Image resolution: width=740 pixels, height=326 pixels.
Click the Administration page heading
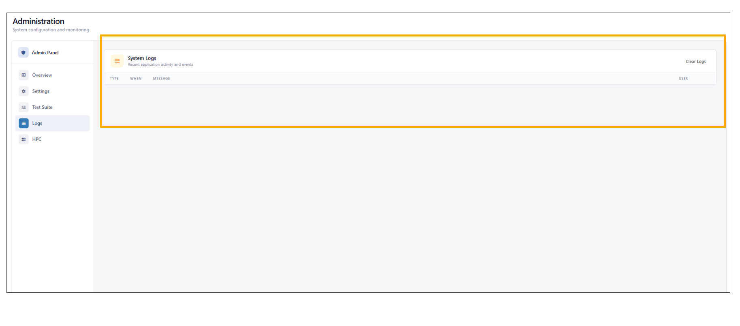click(38, 21)
